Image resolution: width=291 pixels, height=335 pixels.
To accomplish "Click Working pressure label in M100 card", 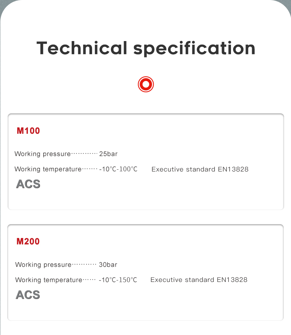I will click(x=42, y=154).
